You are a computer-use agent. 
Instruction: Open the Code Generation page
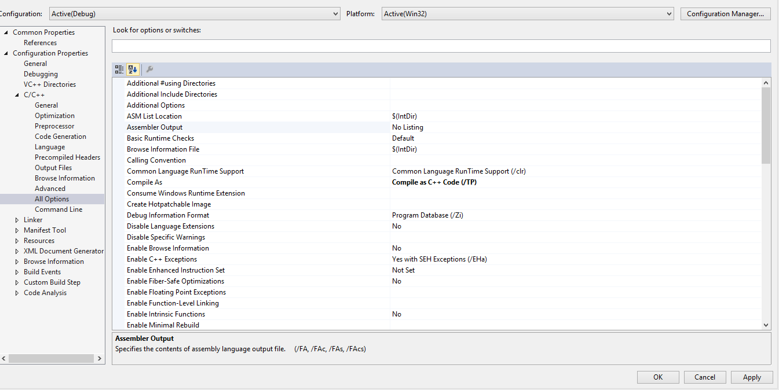coord(60,137)
